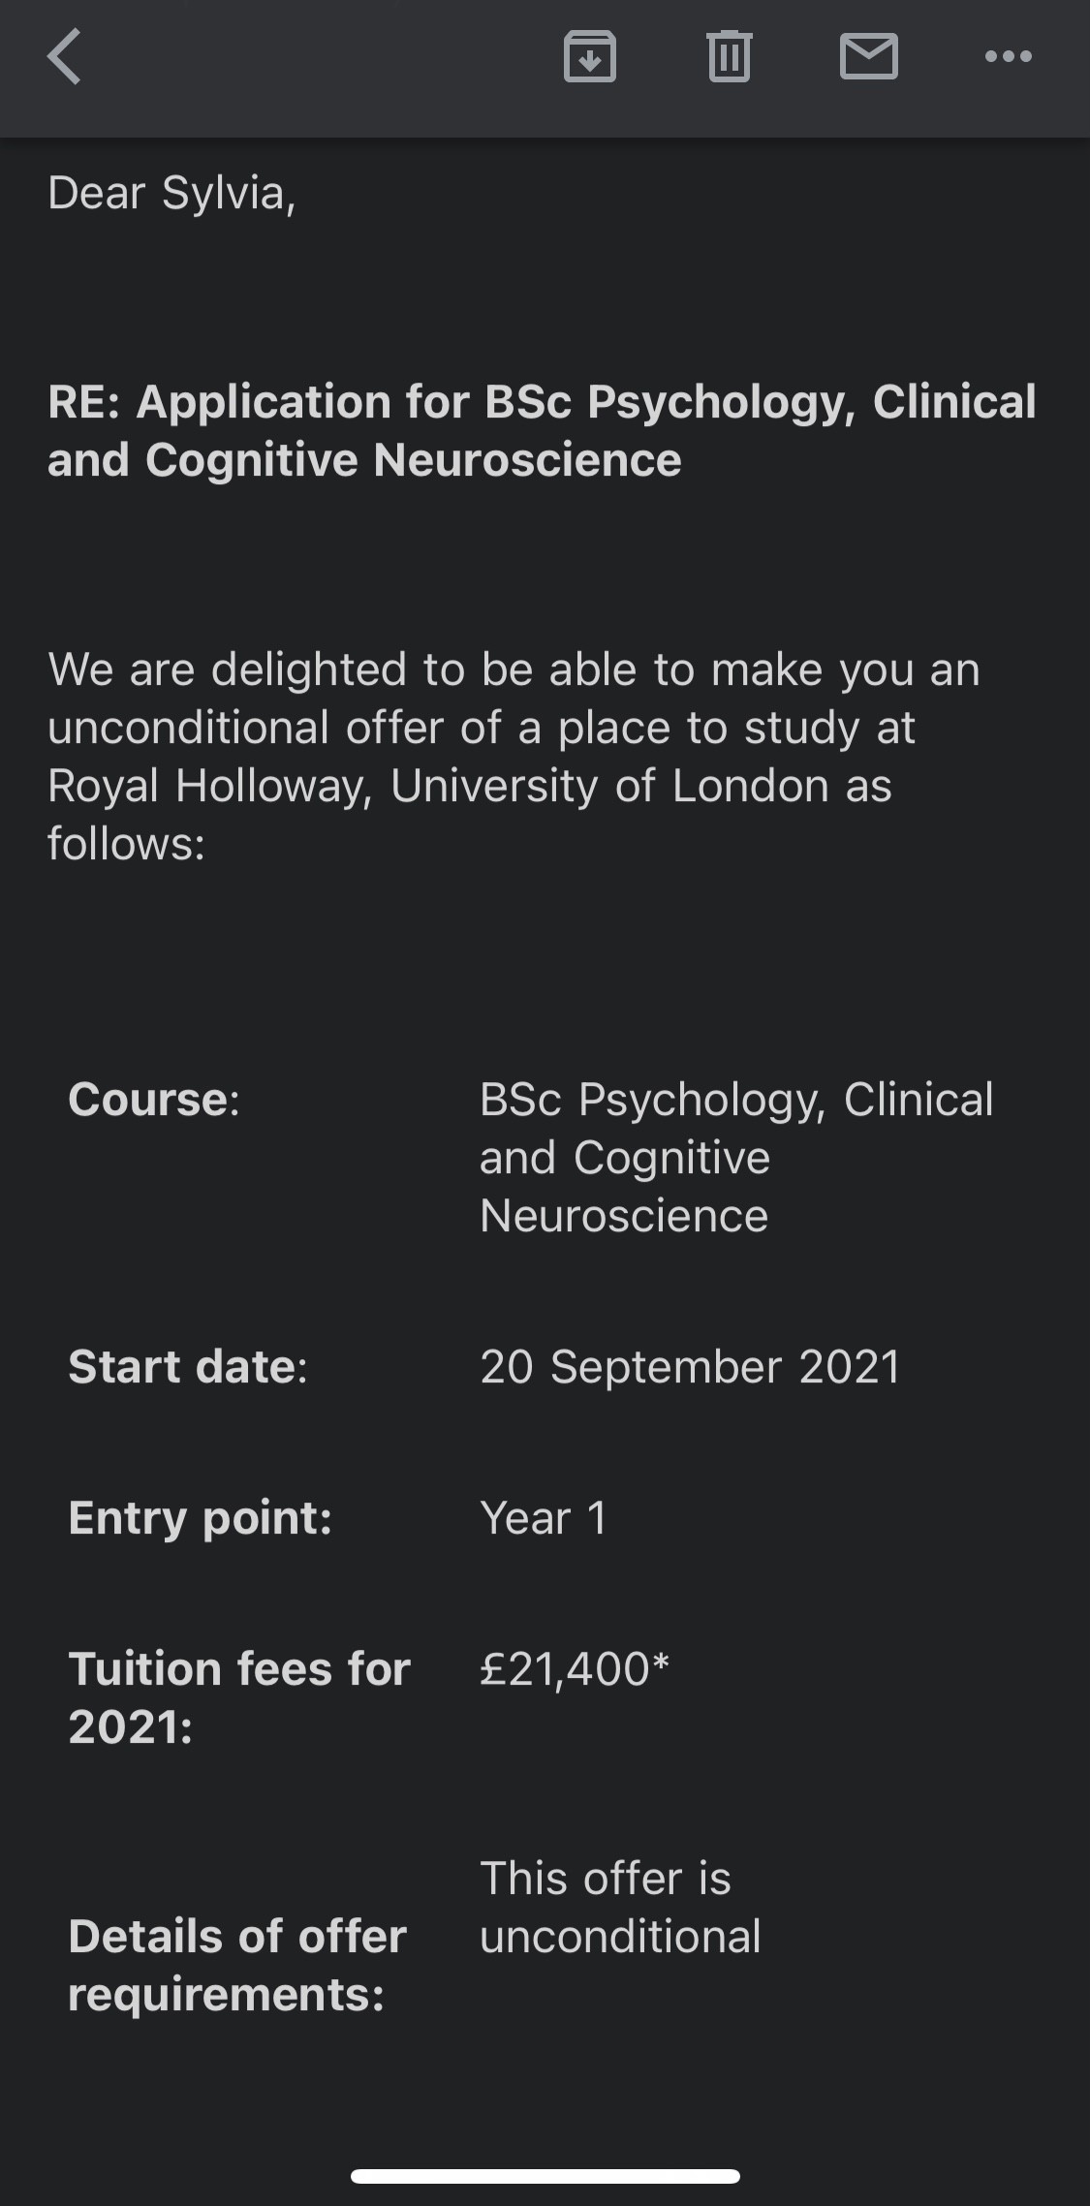Tap the 'Year 1' entry value
Screen dimensions: 1090x2206
point(544,1518)
